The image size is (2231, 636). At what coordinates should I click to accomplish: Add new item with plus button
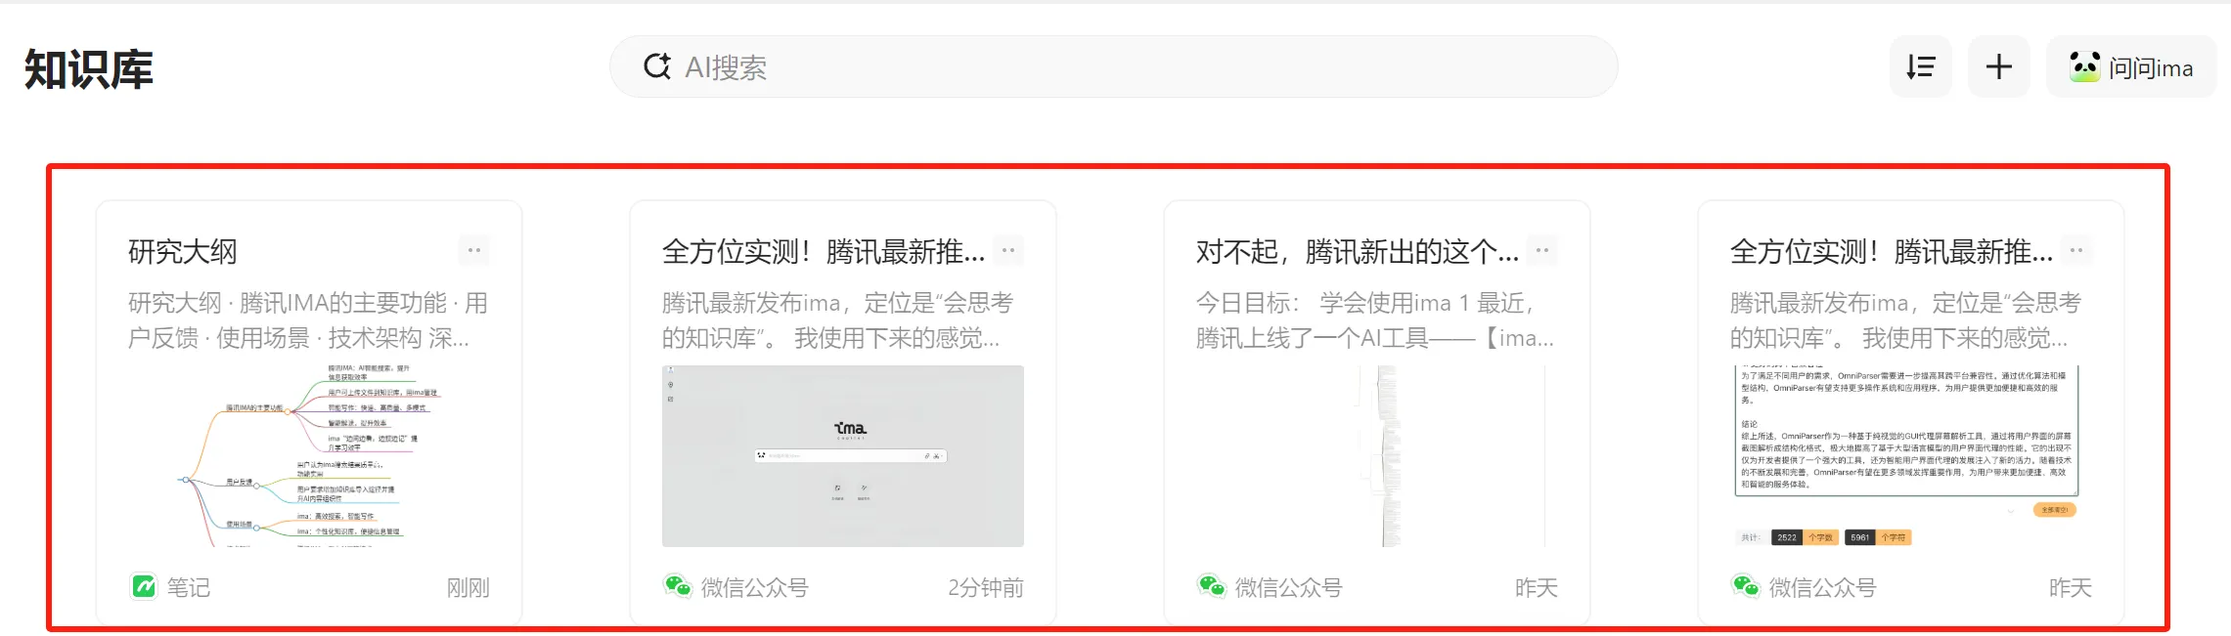(x=1998, y=66)
